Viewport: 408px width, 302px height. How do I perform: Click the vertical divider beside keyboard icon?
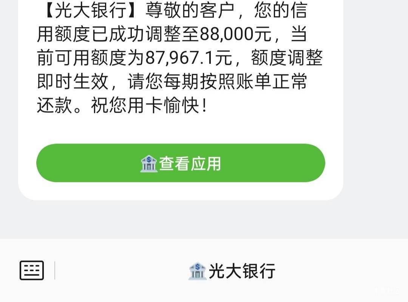(x=55, y=271)
